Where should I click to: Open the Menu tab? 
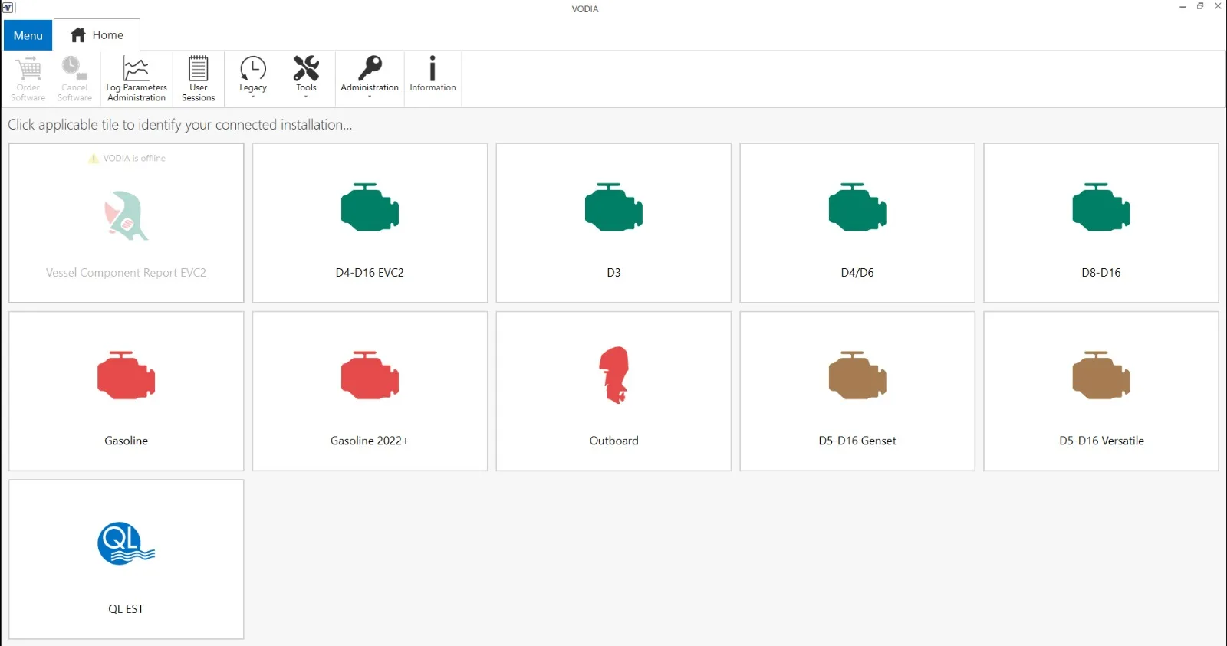28,35
